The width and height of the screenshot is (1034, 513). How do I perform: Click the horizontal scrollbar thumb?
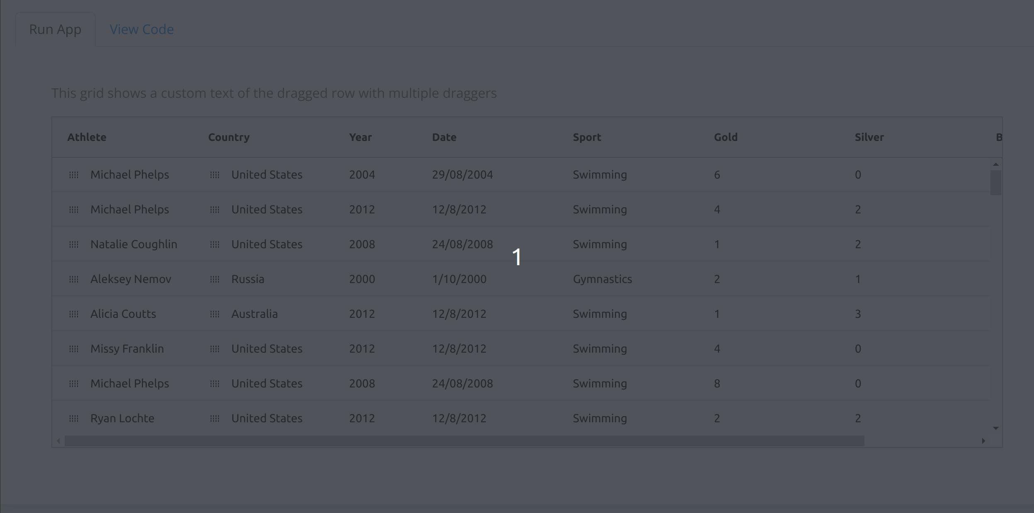tap(464, 441)
